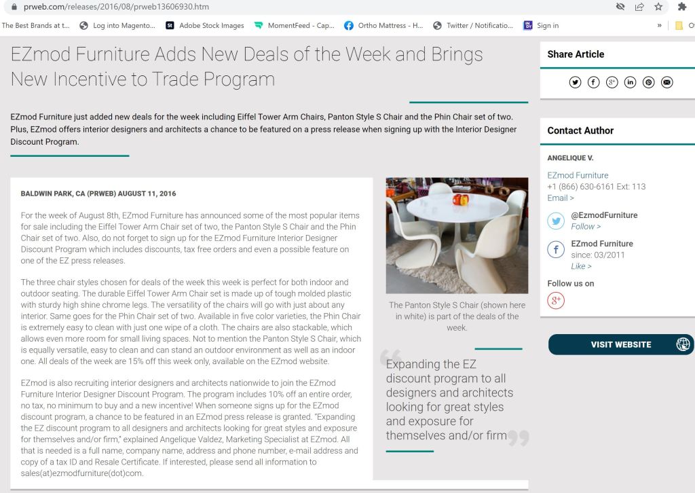This screenshot has height=493, width=695.
Task: Share article on Pinterest icon
Action: point(648,82)
